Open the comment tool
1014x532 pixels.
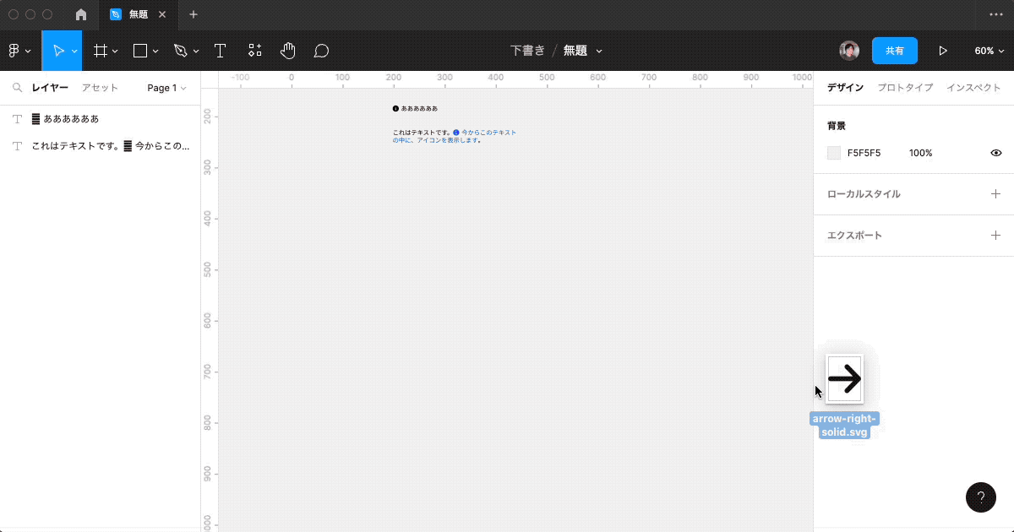coord(321,51)
